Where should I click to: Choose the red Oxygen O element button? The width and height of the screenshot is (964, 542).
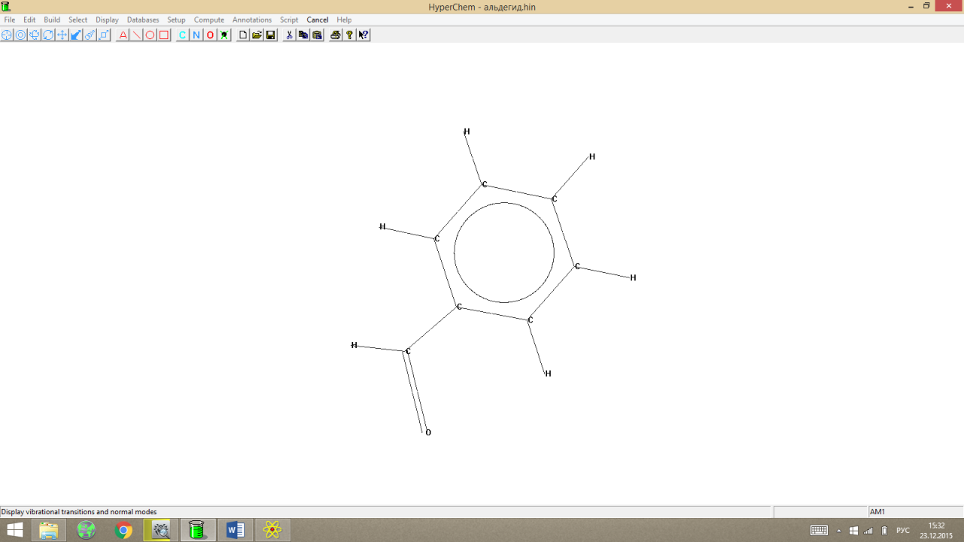210,35
